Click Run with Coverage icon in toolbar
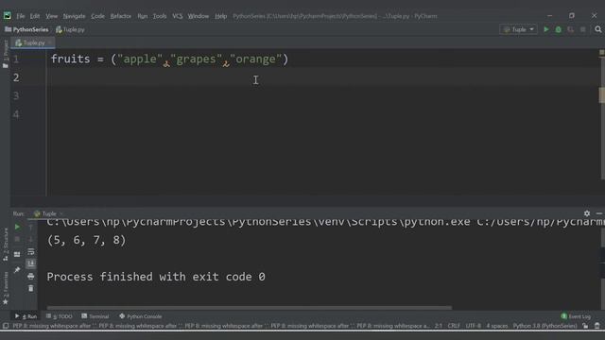 click(570, 29)
